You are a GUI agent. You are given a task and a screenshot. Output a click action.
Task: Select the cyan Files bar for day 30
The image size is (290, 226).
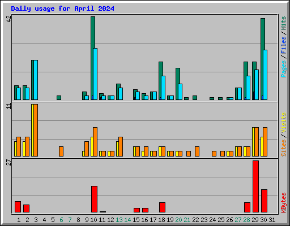point(265,75)
